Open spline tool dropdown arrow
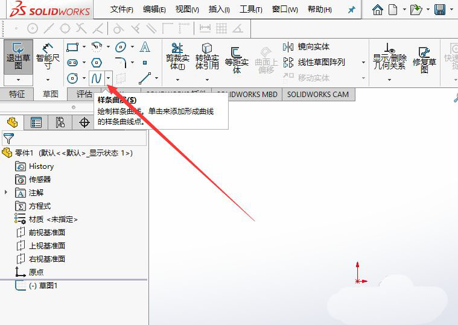This screenshot has width=458, height=325. (x=109, y=78)
